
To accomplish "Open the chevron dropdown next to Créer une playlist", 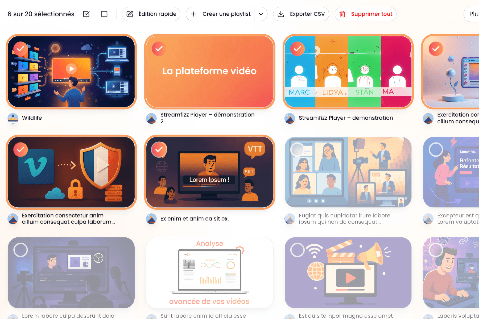I will point(261,14).
